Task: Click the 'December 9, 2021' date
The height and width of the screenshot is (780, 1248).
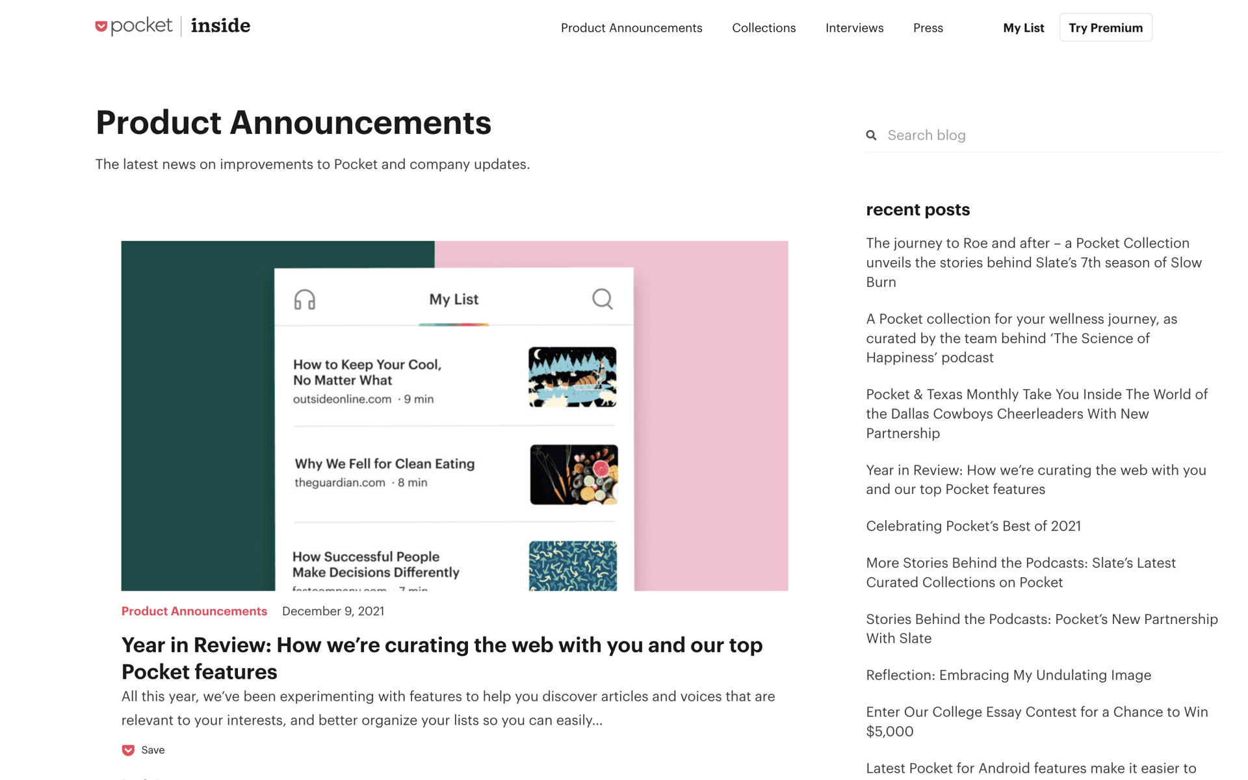Action: pos(333,611)
